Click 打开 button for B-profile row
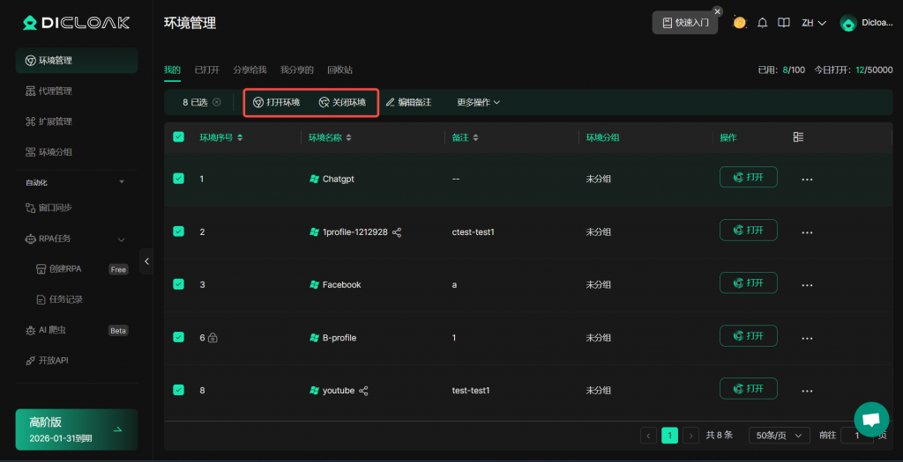 748,336
